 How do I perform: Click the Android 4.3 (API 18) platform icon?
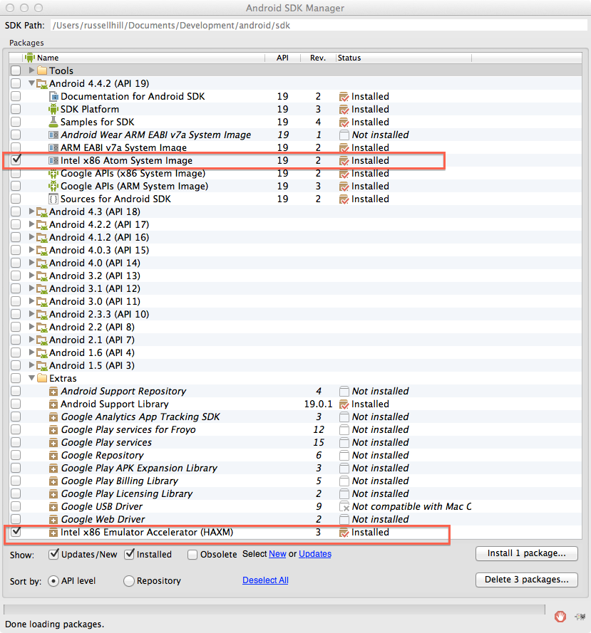pyautogui.click(x=42, y=212)
